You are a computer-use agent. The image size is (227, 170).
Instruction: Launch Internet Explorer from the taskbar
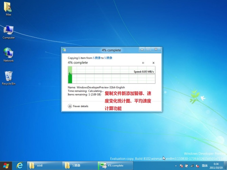coord(20,166)
